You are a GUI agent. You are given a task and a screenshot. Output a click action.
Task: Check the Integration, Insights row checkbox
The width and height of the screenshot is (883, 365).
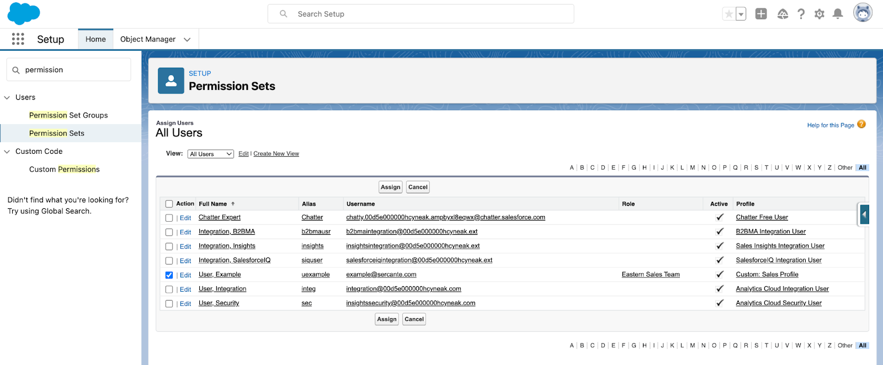pyautogui.click(x=169, y=246)
